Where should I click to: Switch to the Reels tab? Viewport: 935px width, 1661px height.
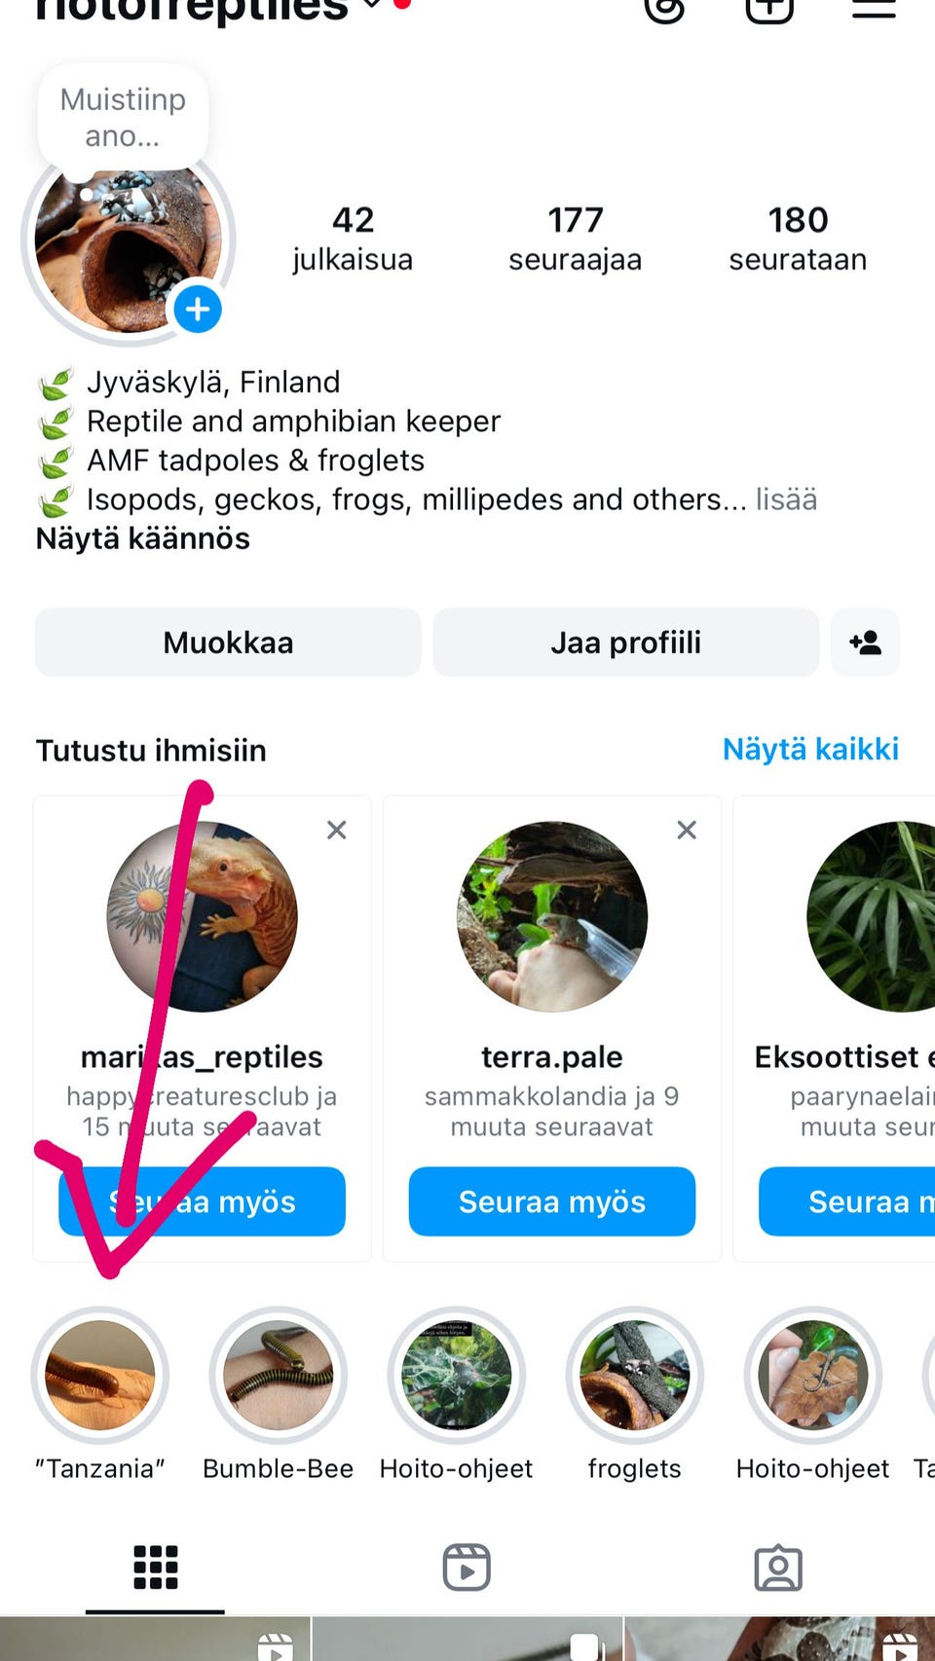click(x=467, y=1568)
